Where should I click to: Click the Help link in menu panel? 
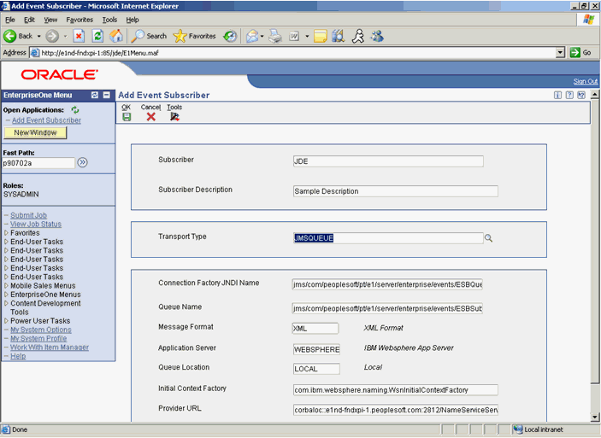pos(18,356)
